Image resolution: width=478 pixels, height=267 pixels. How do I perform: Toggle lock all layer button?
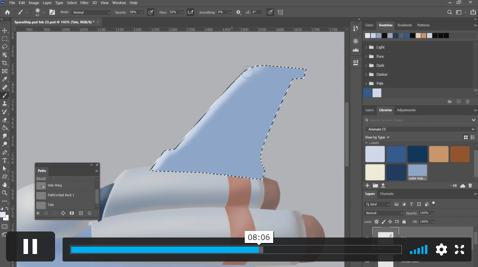point(404,221)
